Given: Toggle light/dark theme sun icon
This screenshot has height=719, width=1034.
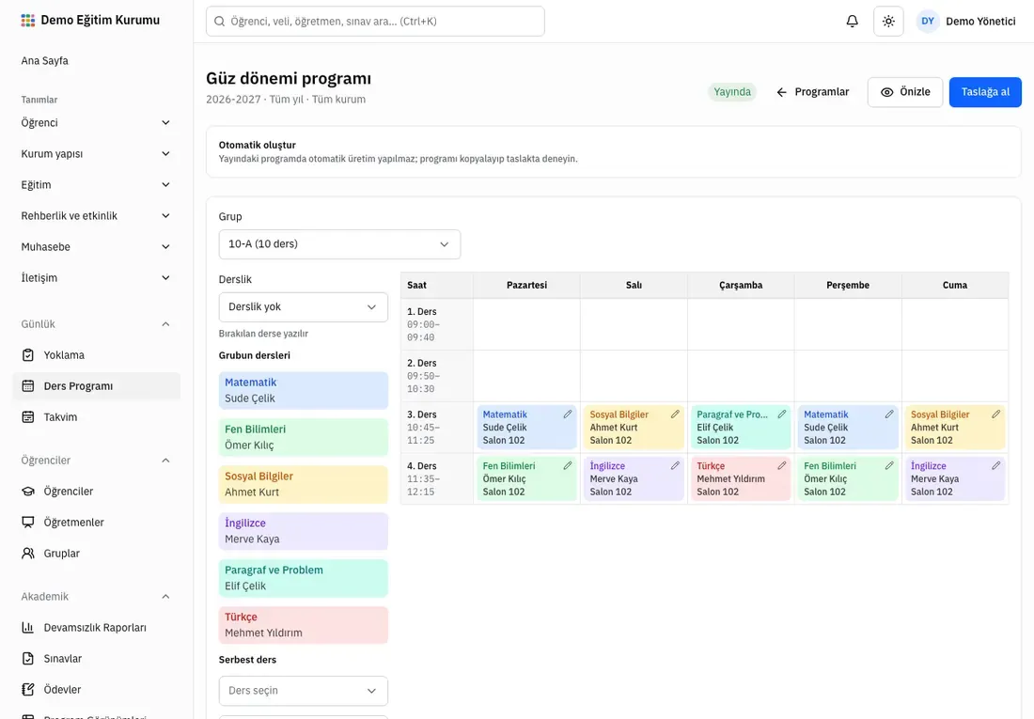Looking at the screenshot, I should (x=888, y=21).
